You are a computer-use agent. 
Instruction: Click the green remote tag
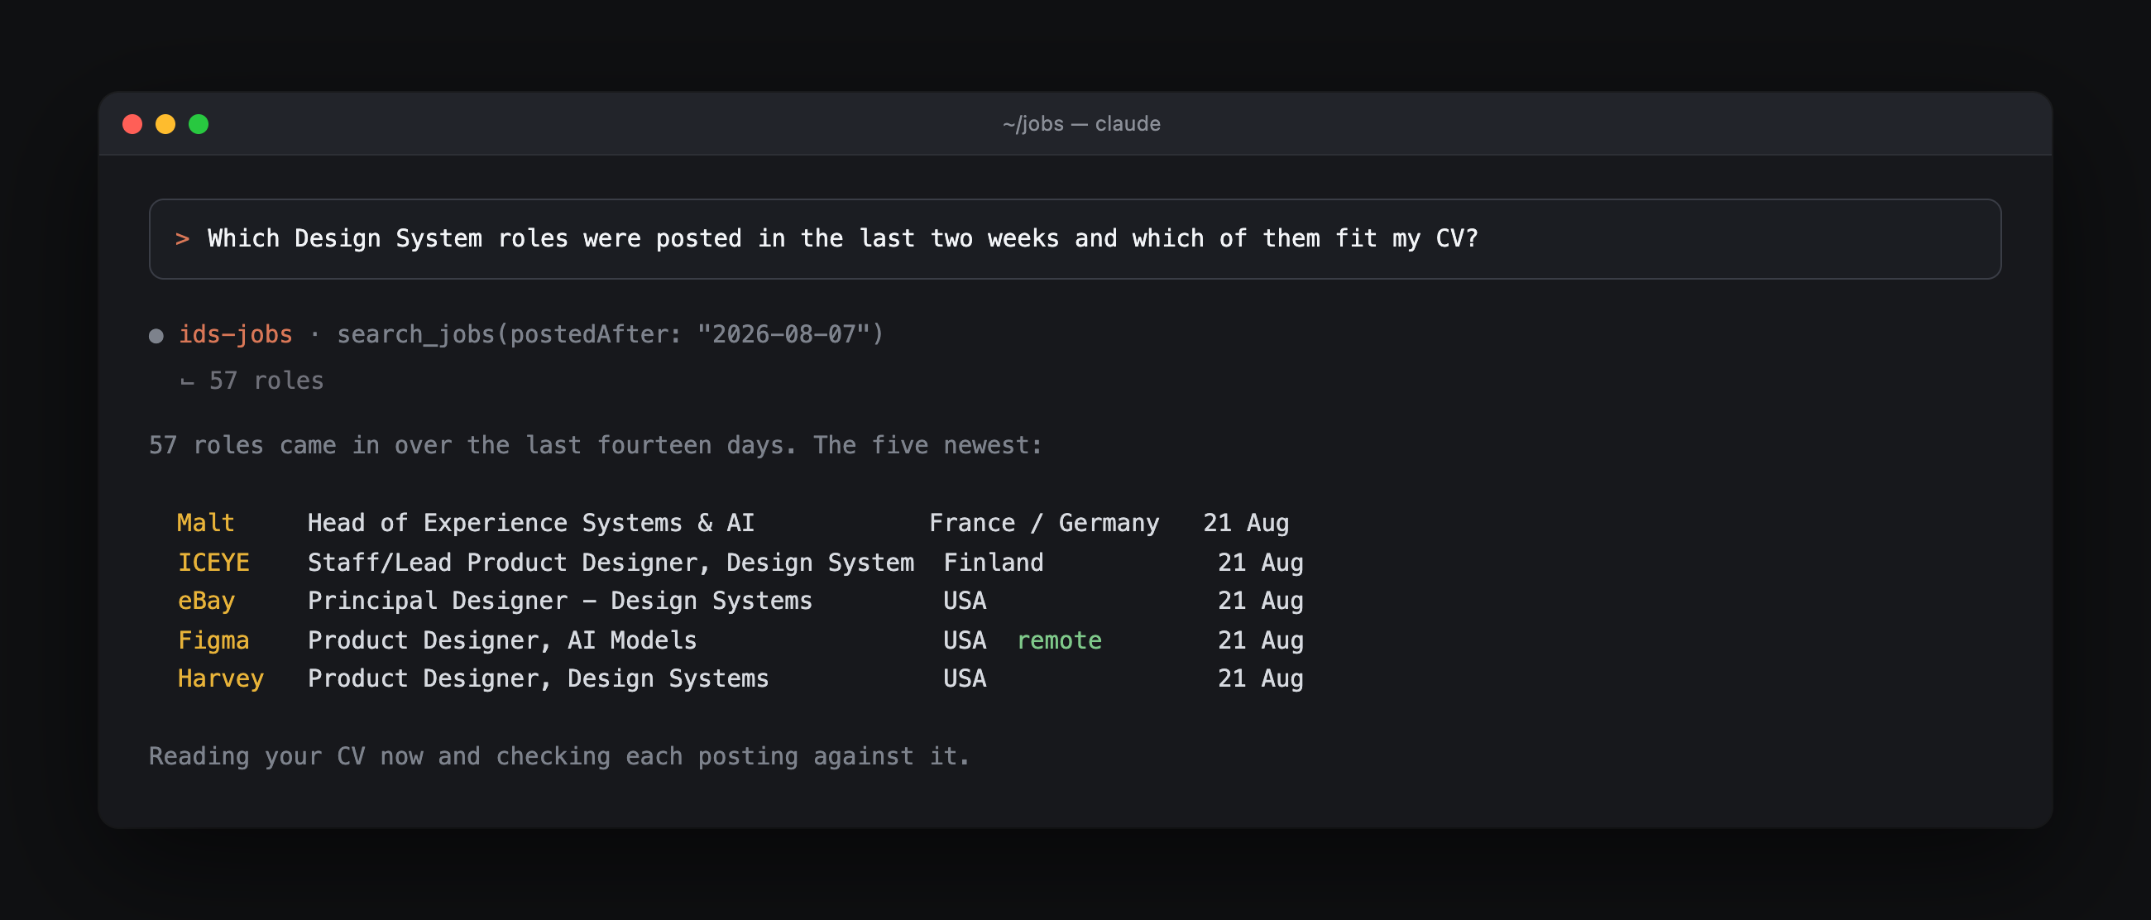tap(1059, 640)
